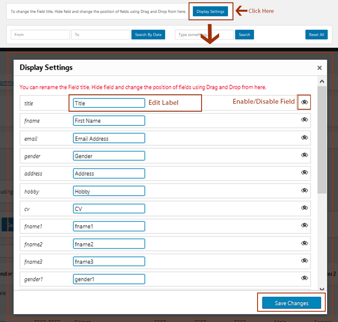338x322 pixels.
Task: Click the Search button
Action: pyautogui.click(x=245, y=35)
